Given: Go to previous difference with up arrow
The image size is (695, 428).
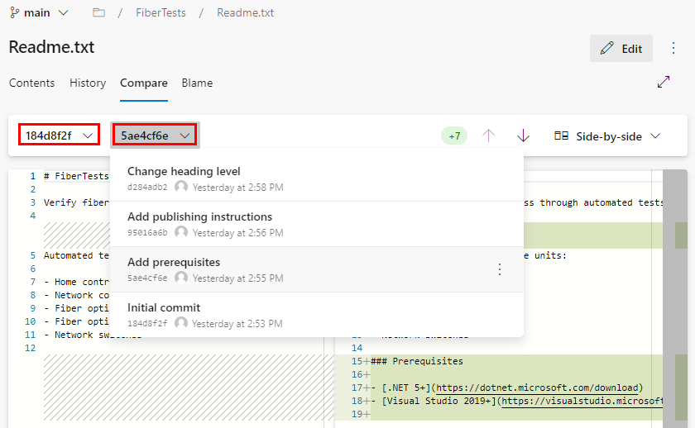Looking at the screenshot, I should [x=488, y=136].
